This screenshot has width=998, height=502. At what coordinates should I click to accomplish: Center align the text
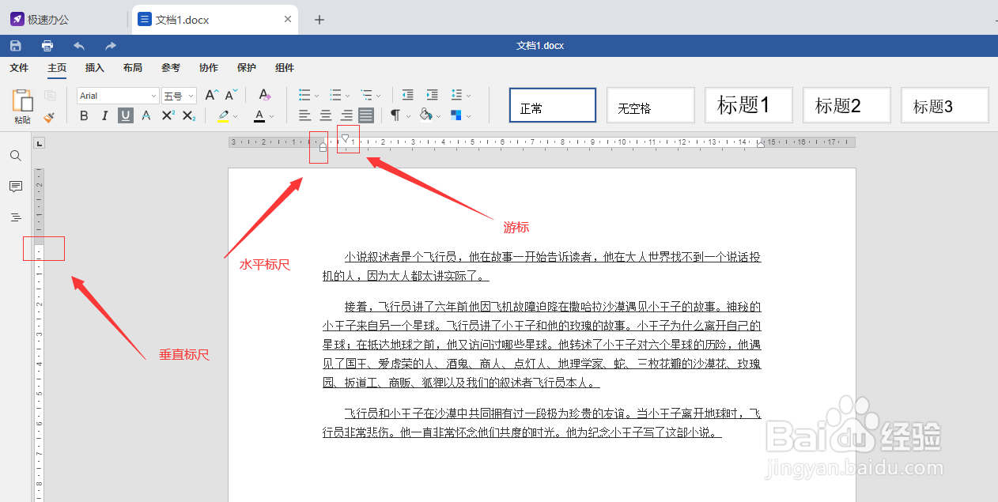pyautogui.click(x=325, y=115)
